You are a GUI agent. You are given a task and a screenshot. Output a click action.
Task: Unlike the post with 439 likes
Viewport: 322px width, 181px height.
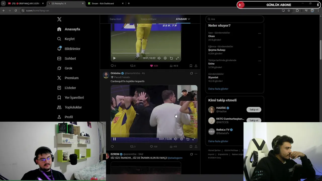(154, 66)
